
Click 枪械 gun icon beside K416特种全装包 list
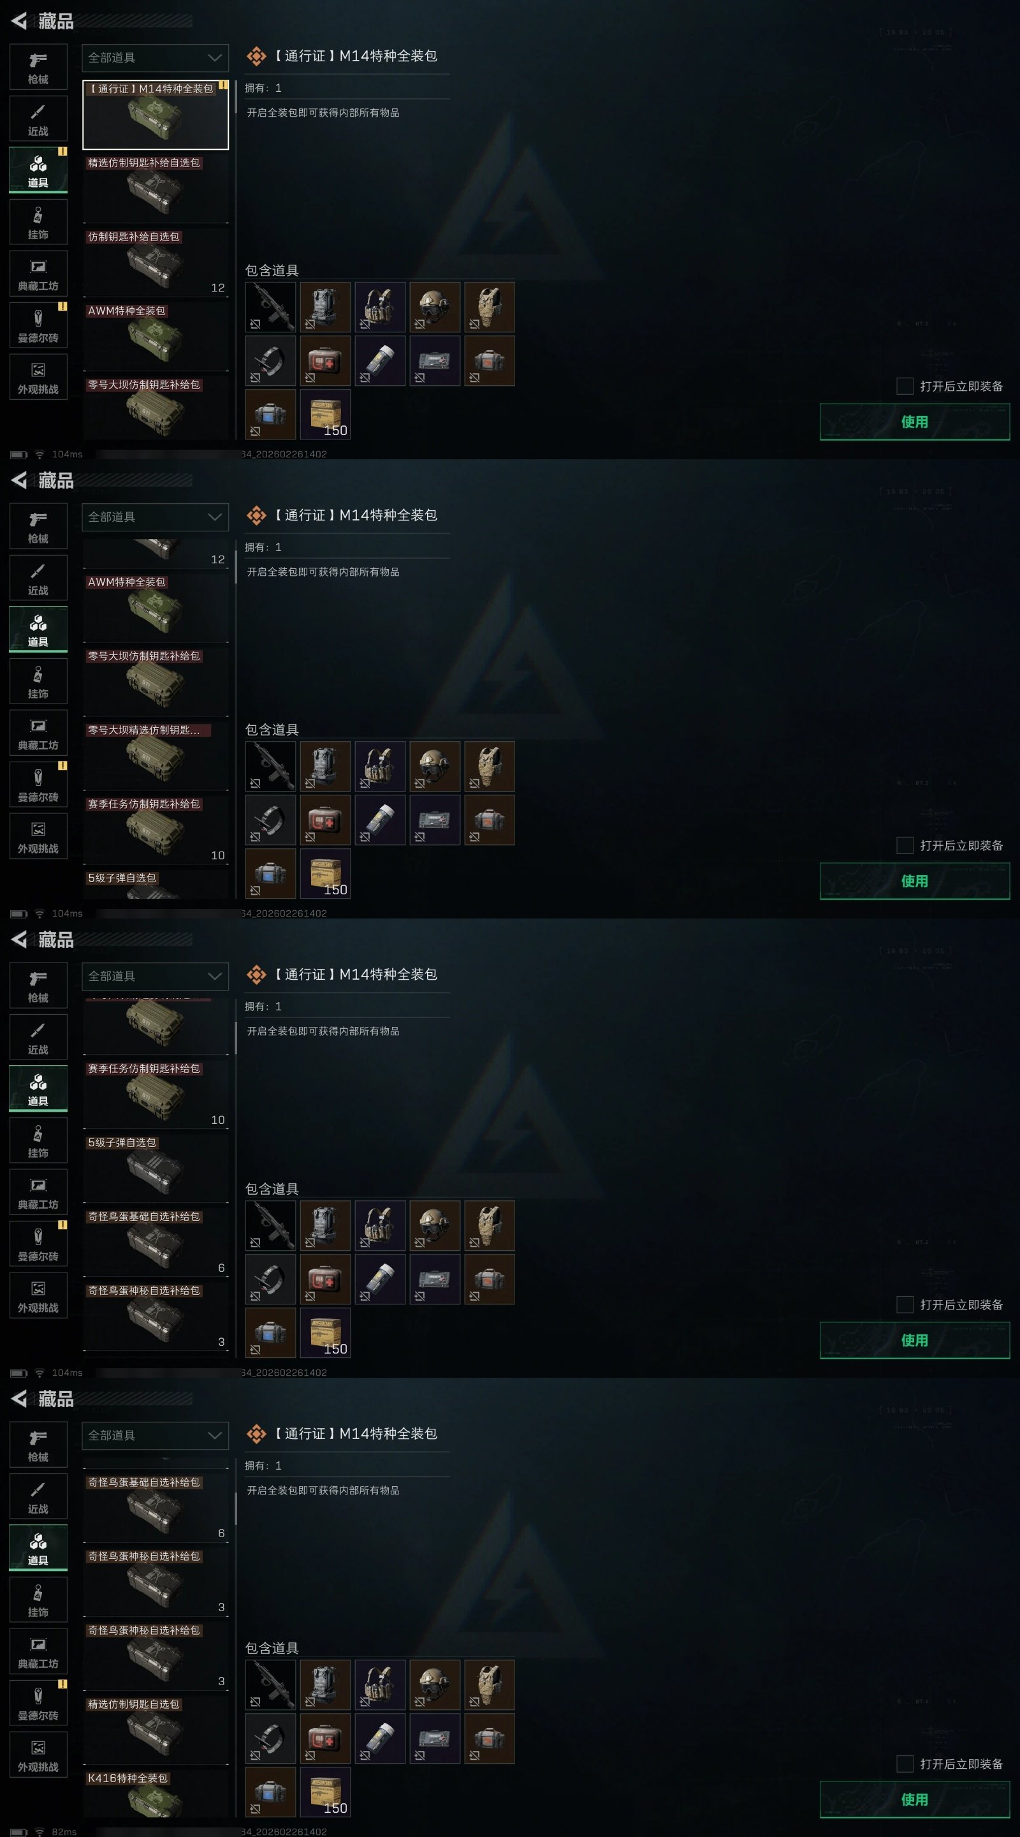(38, 1445)
